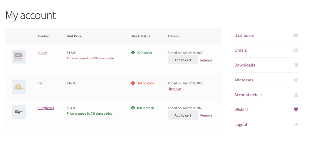
Task: Click the Wishlist heart icon
Action: (x=296, y=109)
